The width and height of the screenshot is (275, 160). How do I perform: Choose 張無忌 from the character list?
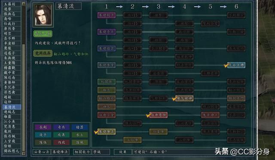(12, 14)
